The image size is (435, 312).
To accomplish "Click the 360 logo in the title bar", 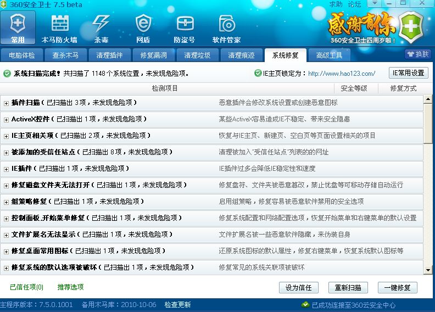I will 3,4.
